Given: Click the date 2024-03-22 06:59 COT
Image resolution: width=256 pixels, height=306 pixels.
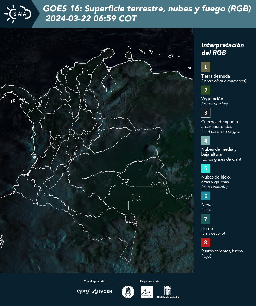Looking at the screenshot, I should click(x=91, y=19).
